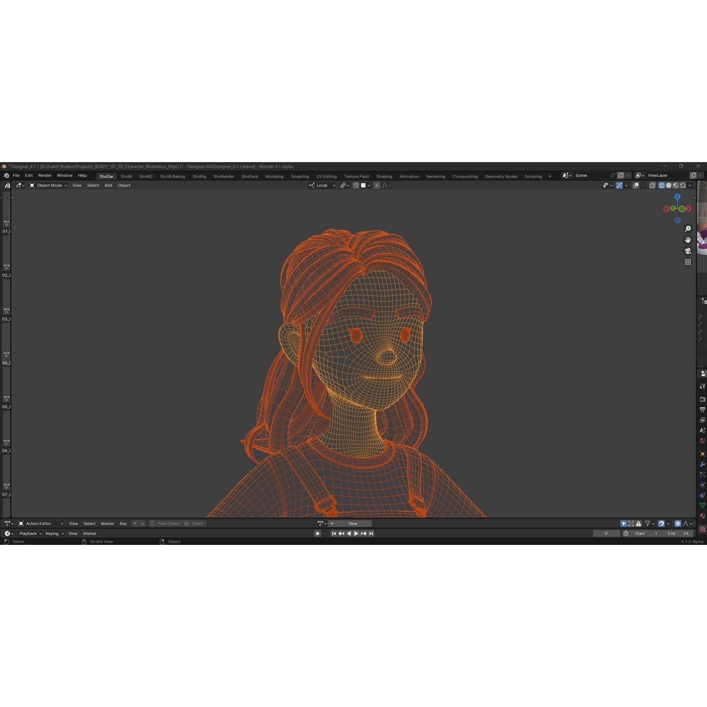The width and height of the screenshot is (707, 707).
Task: Click the Z axis on the navigation gizmo
Action: [x=677, y=197]
